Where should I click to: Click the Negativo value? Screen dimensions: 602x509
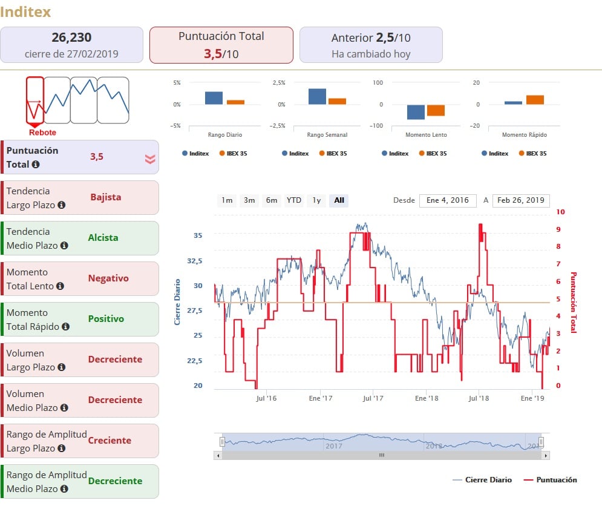pyautogui.click(x=108, y=278)
